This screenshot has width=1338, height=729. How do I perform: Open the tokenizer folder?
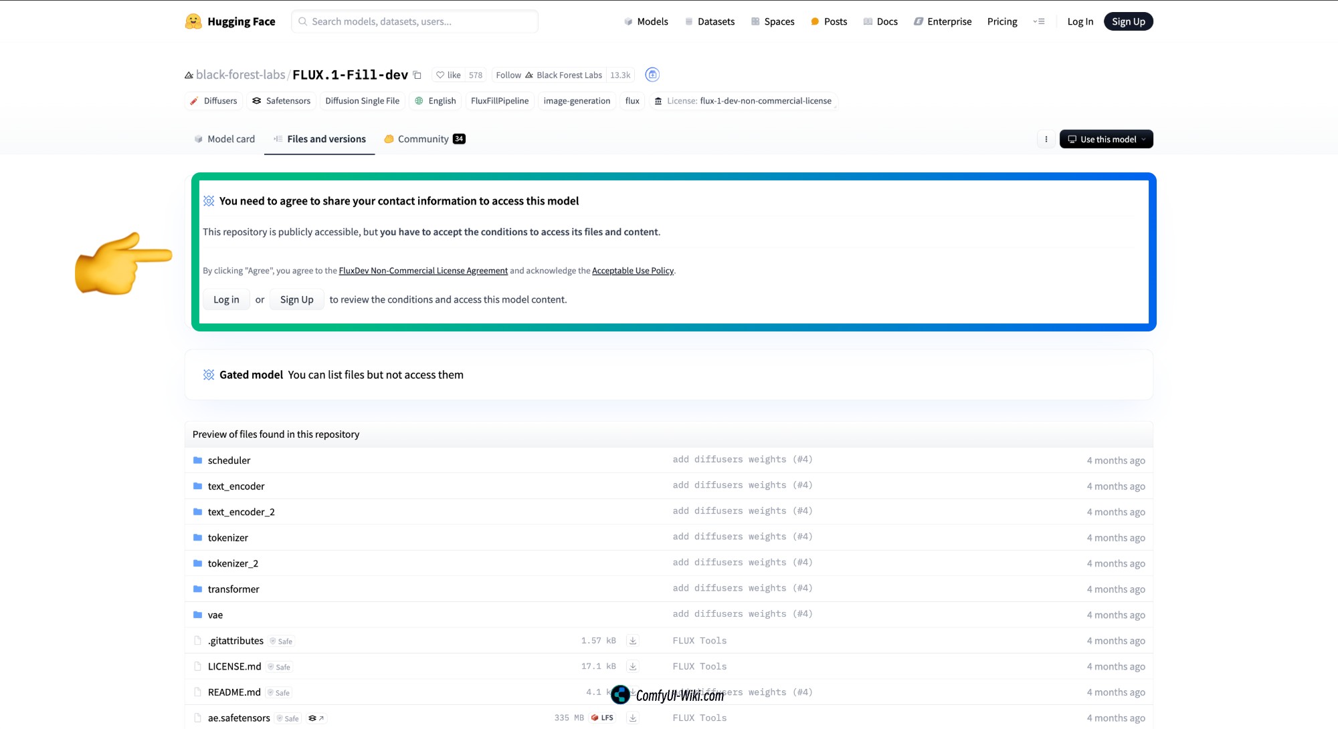(227, 538)
